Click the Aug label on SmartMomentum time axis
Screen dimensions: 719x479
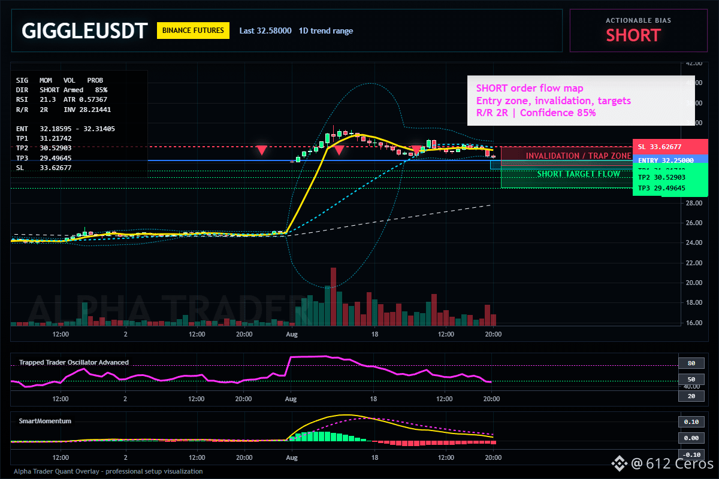291,457
